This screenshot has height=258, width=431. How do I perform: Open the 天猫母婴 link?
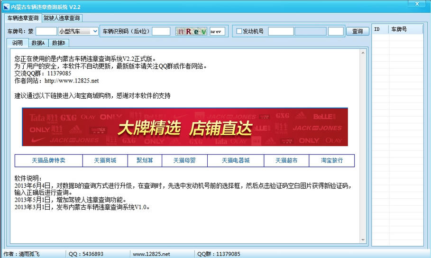coord(184,160)
